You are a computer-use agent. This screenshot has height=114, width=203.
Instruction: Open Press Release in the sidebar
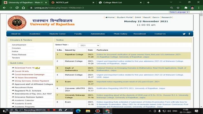tap(19, 55)
